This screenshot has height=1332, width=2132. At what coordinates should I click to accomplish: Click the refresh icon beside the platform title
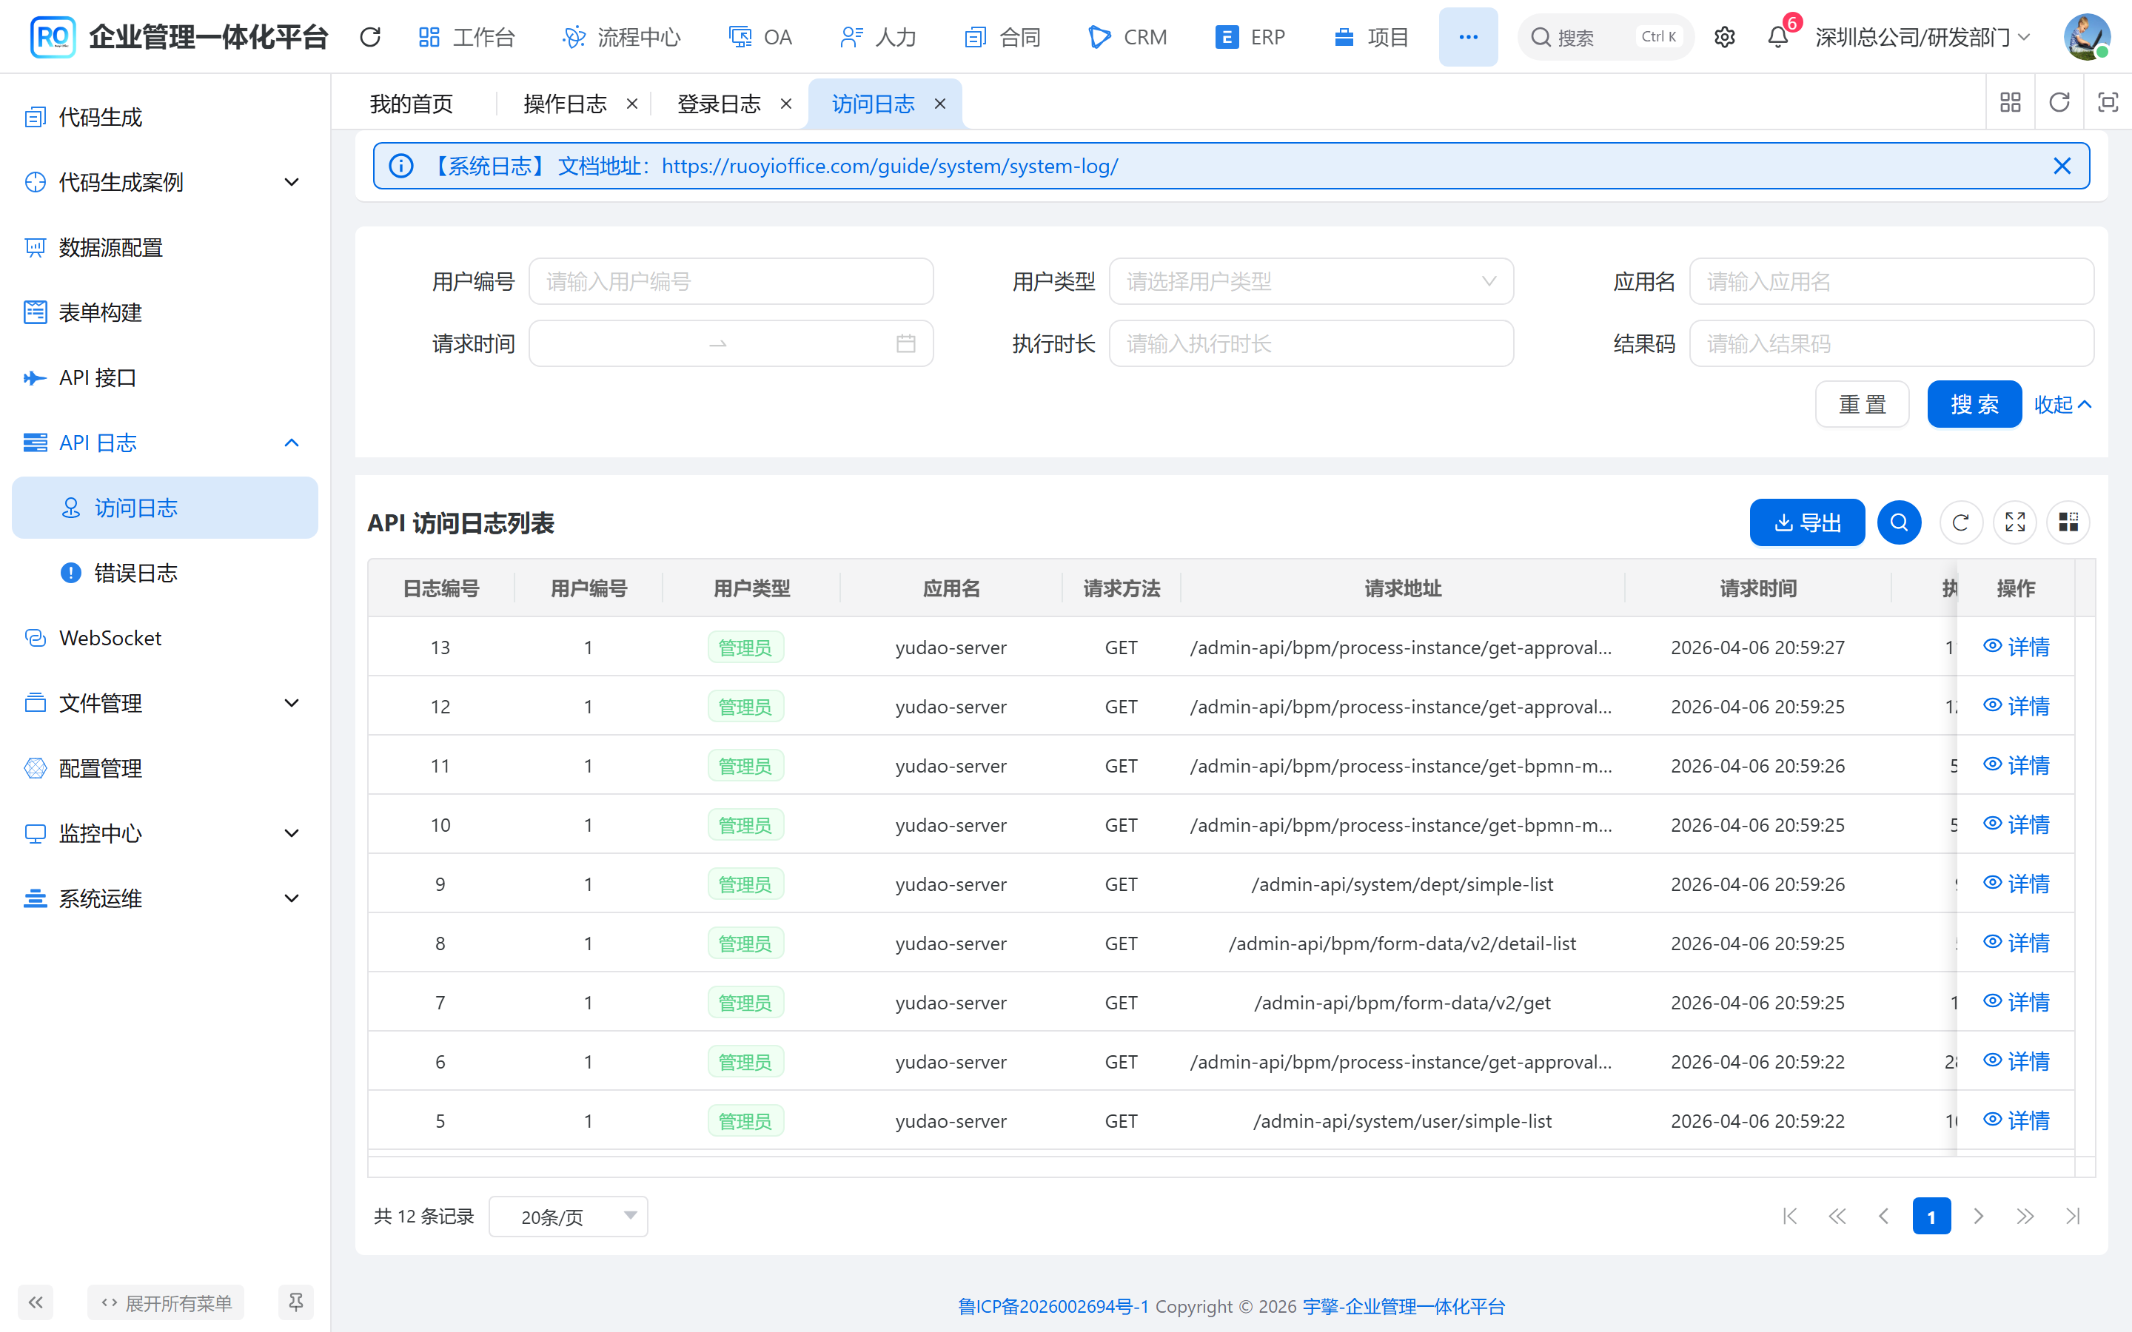tap(370, 37)
